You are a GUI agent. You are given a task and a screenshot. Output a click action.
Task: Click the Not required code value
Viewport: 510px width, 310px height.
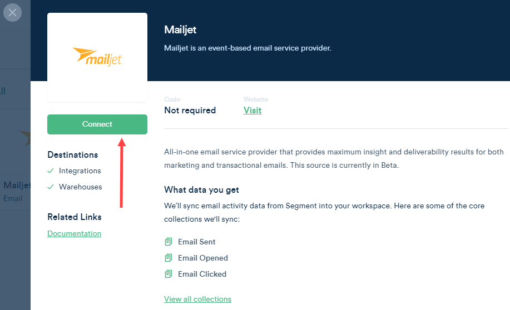click(190, 111)
